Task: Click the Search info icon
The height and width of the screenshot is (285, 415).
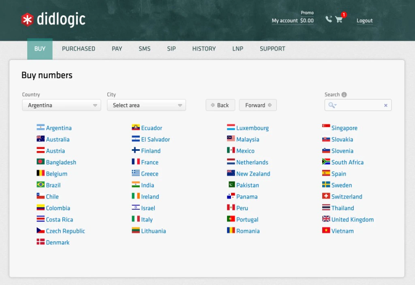Action: tap(344, 94)
